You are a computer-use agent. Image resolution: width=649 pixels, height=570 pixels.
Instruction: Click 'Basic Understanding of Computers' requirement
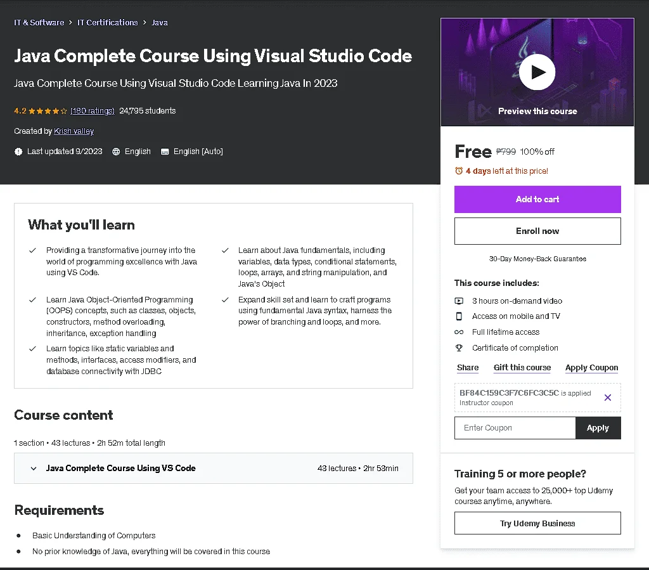click(x=94, y=536)
